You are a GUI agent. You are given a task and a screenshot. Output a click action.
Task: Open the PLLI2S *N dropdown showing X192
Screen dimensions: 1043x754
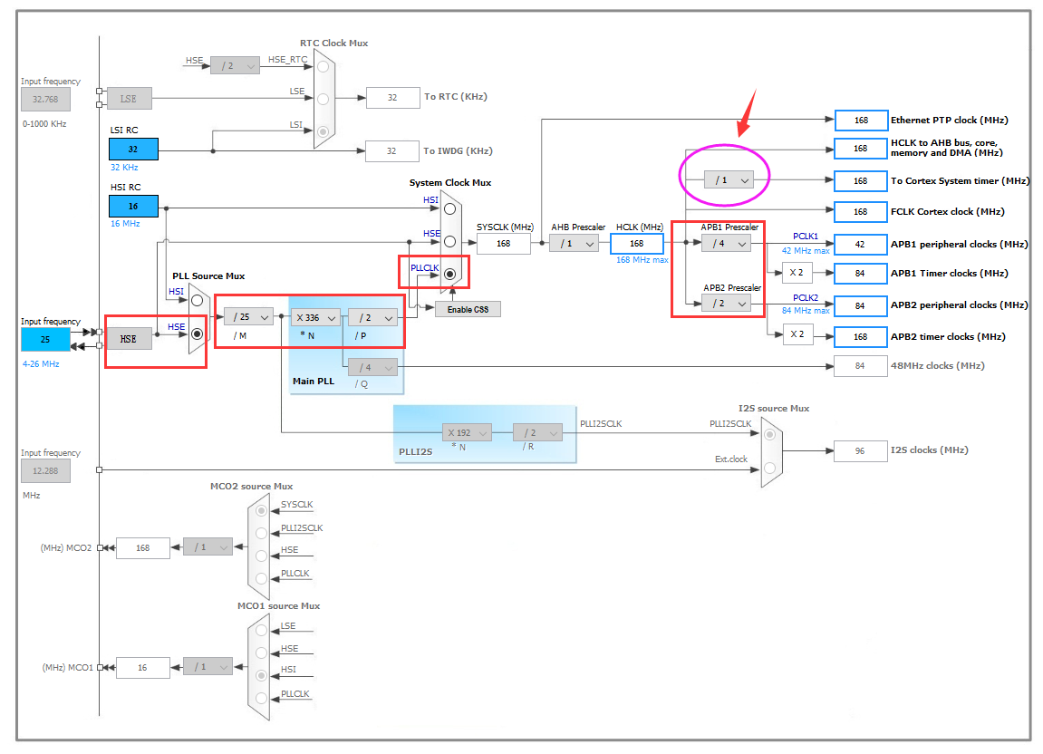(466, 432)
